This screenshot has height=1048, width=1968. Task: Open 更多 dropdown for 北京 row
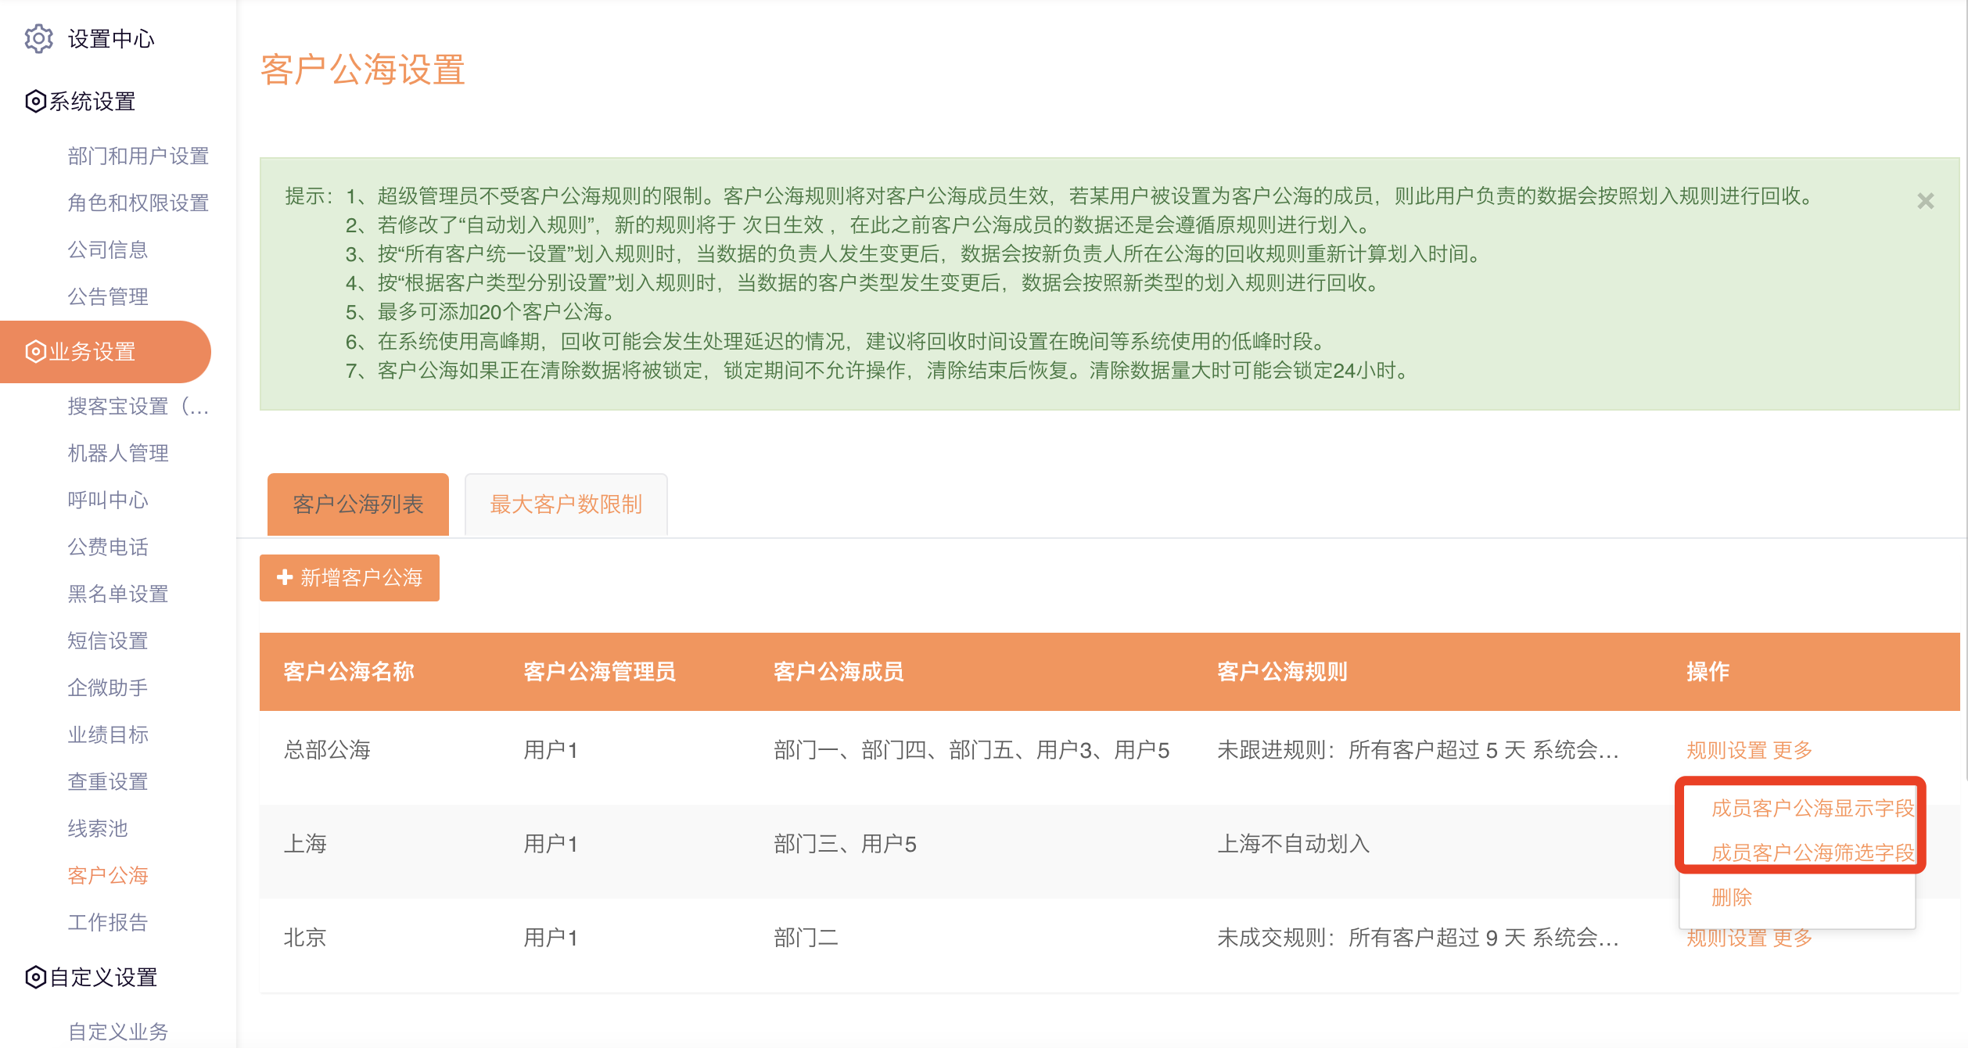(x=1793, y=938)
